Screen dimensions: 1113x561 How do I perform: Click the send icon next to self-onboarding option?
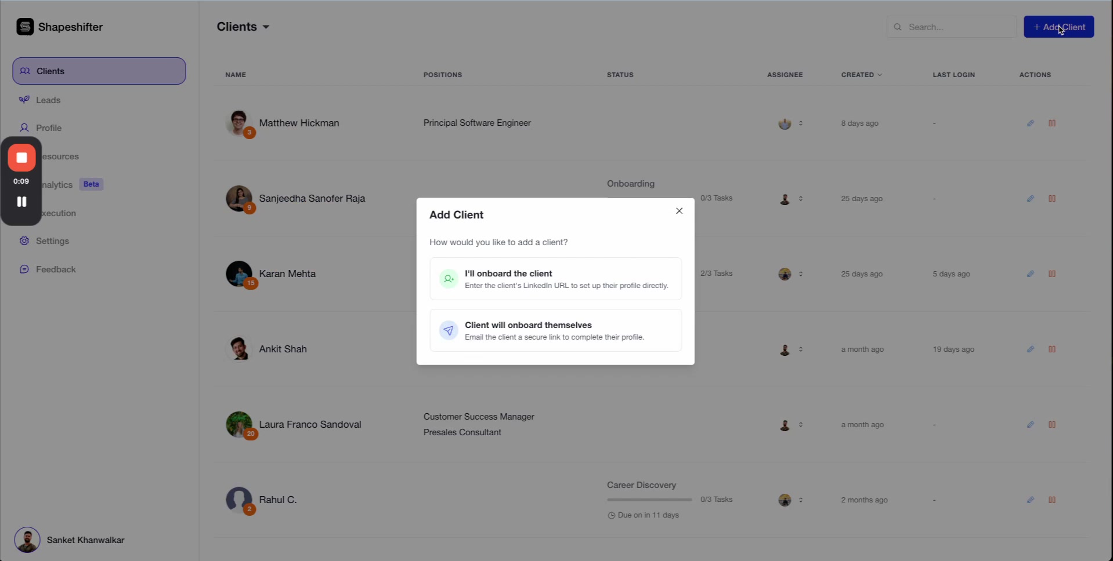coord(448,330)
